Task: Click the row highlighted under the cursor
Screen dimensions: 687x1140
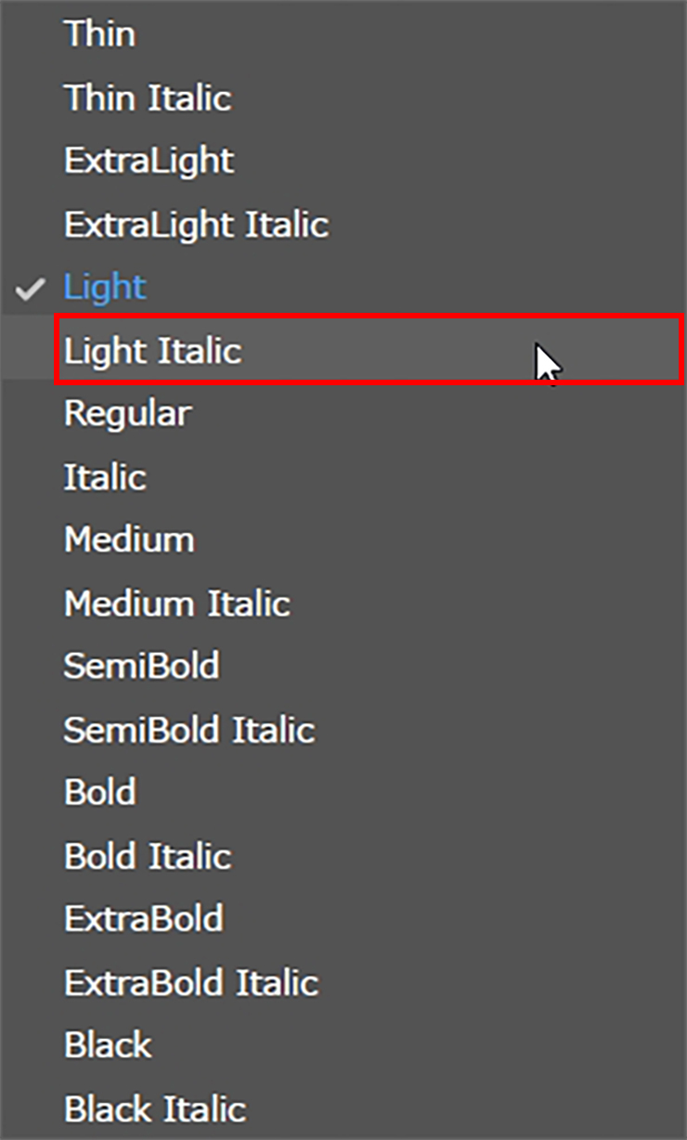Action: (369, 349)
